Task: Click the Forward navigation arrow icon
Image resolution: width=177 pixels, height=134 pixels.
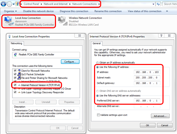Action: pyautogui.click(x=9, y=4)
